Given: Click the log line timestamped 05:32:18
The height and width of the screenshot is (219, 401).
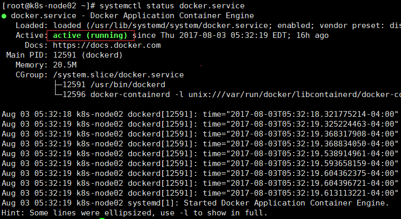Looking at the screenshot, I should (200, 114).
